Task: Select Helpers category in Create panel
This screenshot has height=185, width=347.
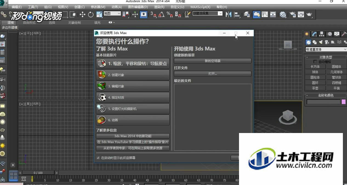Action: tap(333, 42)
